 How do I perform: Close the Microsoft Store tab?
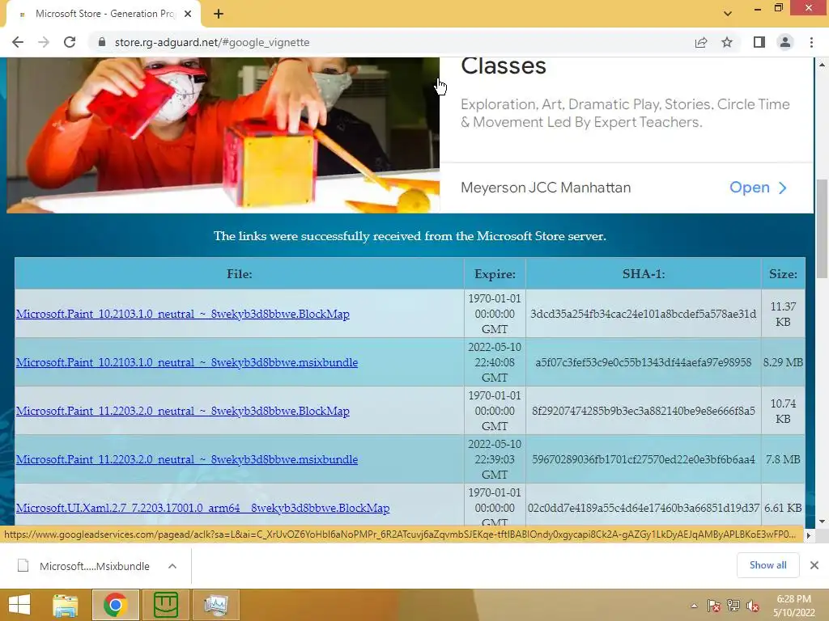pos(188,14)
